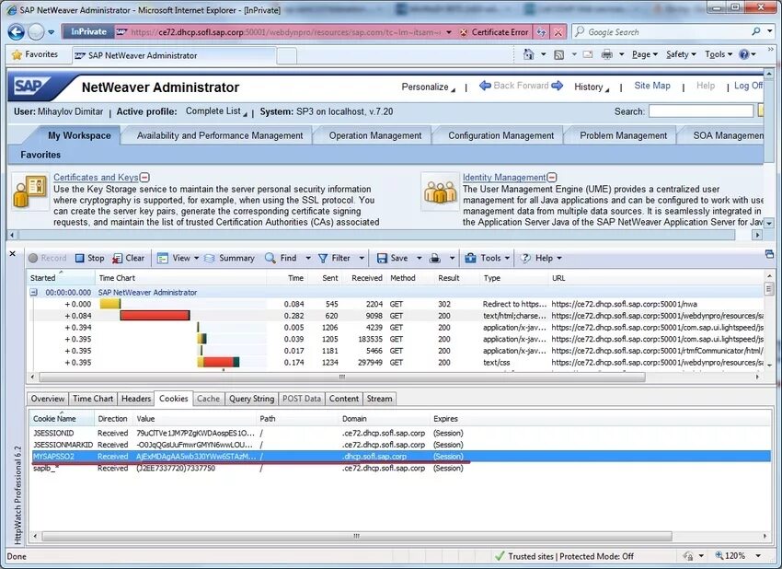Click the Log Off link
The image size is (782, 569).
point(748,86)
